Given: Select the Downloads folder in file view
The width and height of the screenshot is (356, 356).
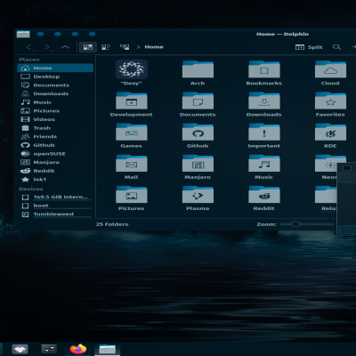Looking at the screenshot, I should coord(264,101).
